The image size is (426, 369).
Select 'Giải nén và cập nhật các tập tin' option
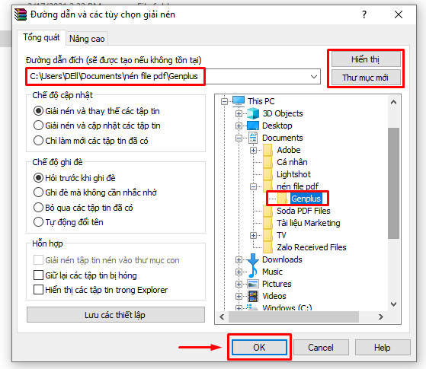coord(38,126)
